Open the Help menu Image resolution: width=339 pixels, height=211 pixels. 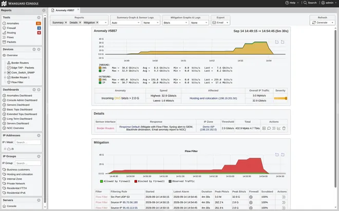coord(292,3)
